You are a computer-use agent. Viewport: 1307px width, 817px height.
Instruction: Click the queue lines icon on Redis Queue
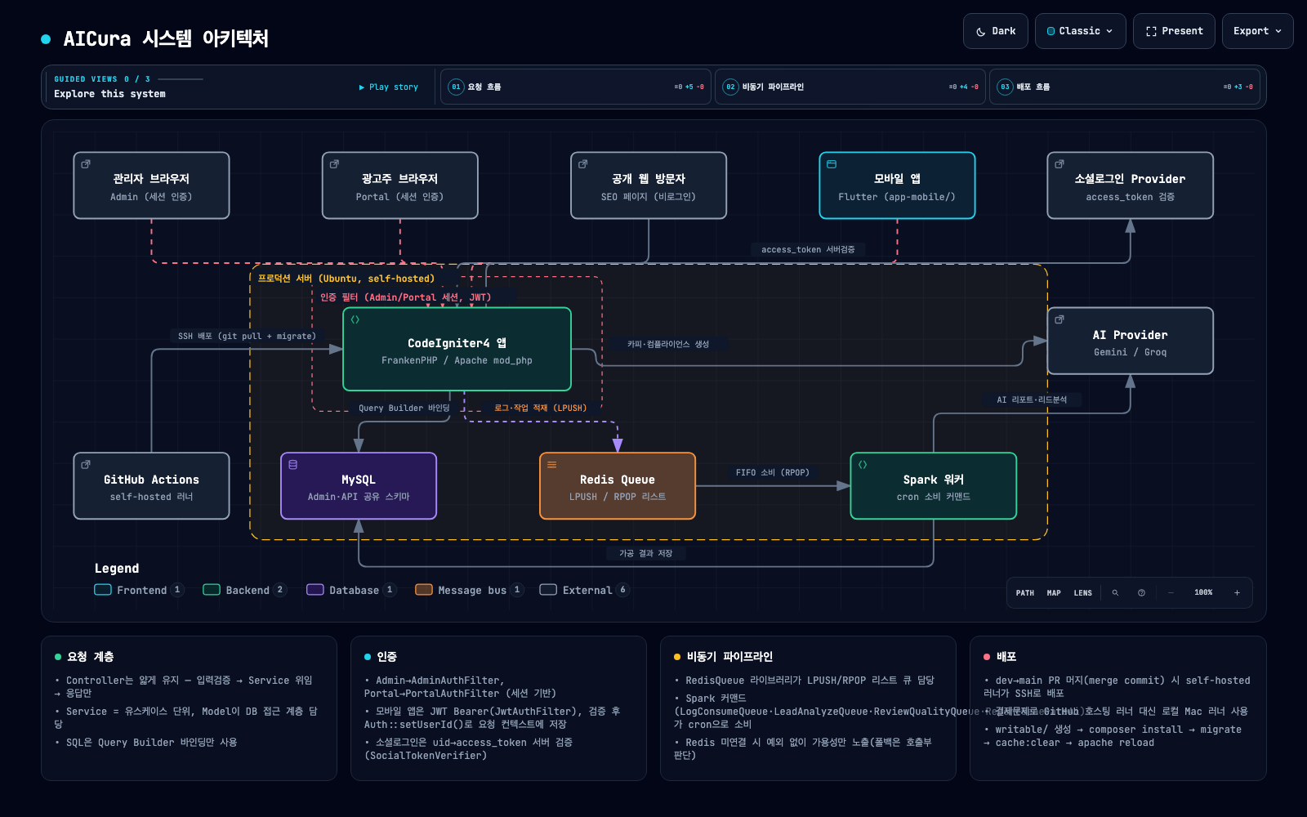point(552,465)
